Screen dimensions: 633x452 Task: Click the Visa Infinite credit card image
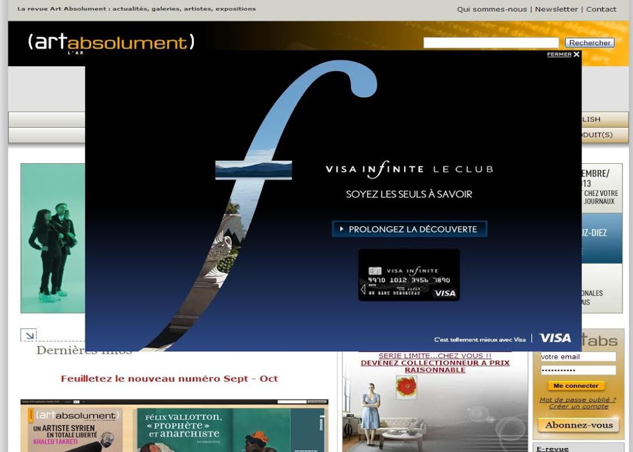pyautogui.click(x=409, y=275)
